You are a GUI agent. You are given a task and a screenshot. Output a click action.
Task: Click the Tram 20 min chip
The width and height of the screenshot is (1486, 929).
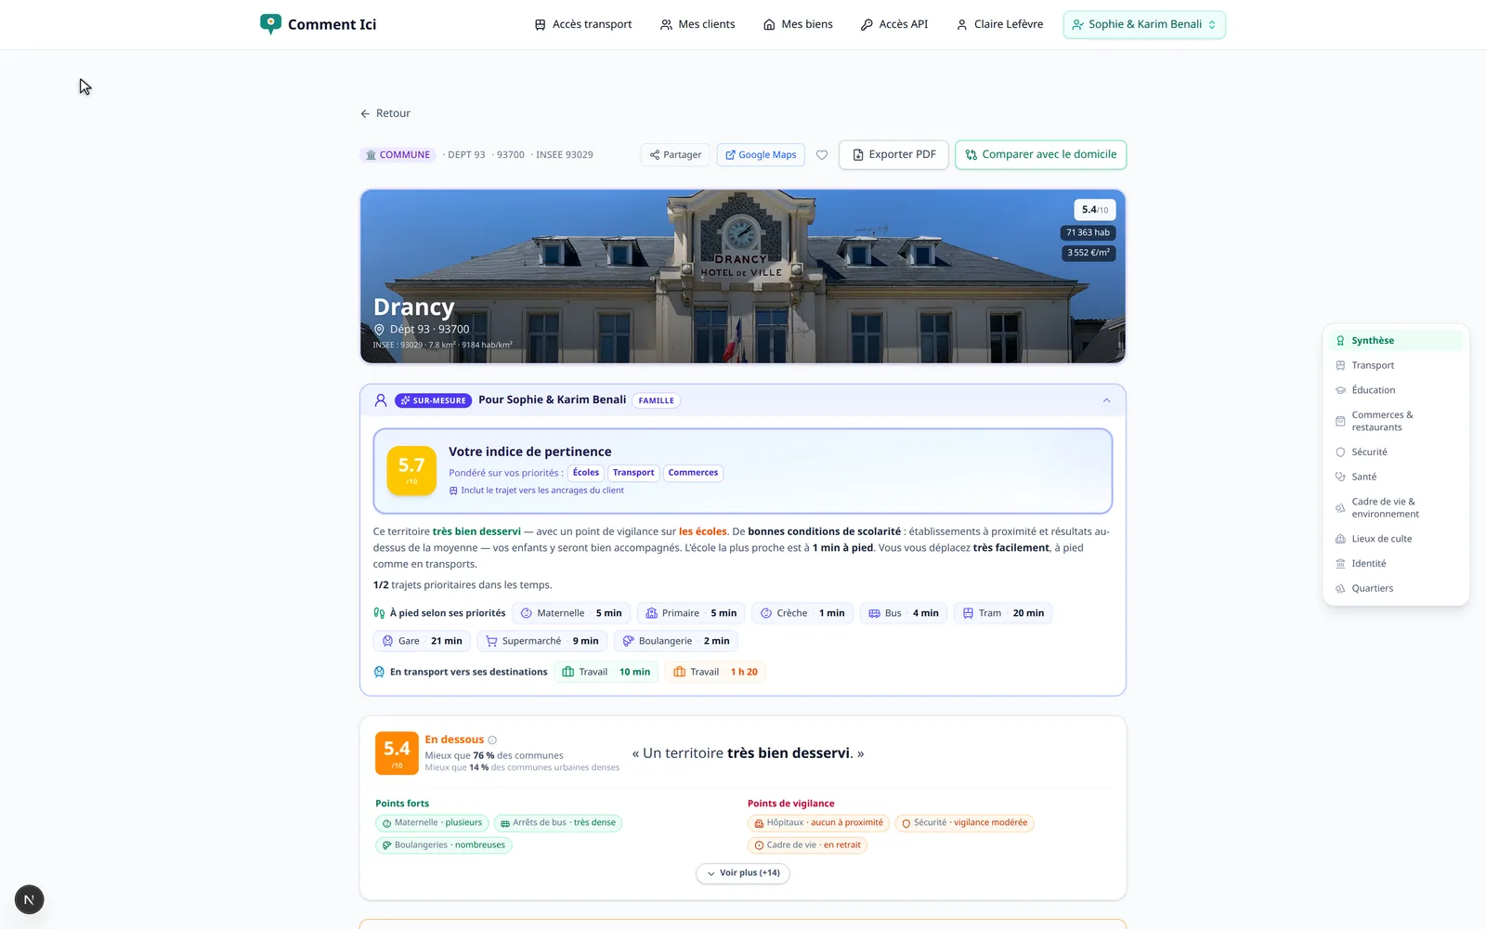(1003, 613)
